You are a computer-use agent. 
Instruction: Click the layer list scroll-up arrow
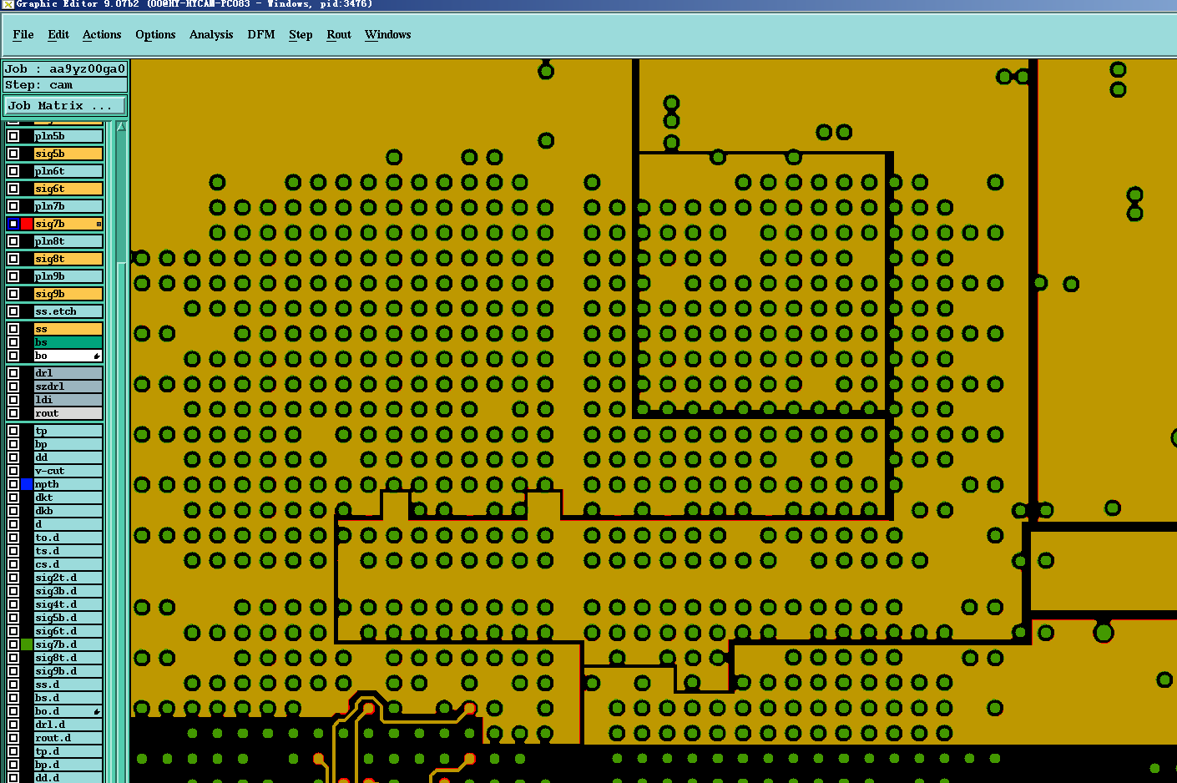pos(121,127)
